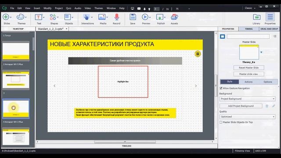The image size is (281, 158).
Task: Select the Options tab
Action: click(268, 82)
